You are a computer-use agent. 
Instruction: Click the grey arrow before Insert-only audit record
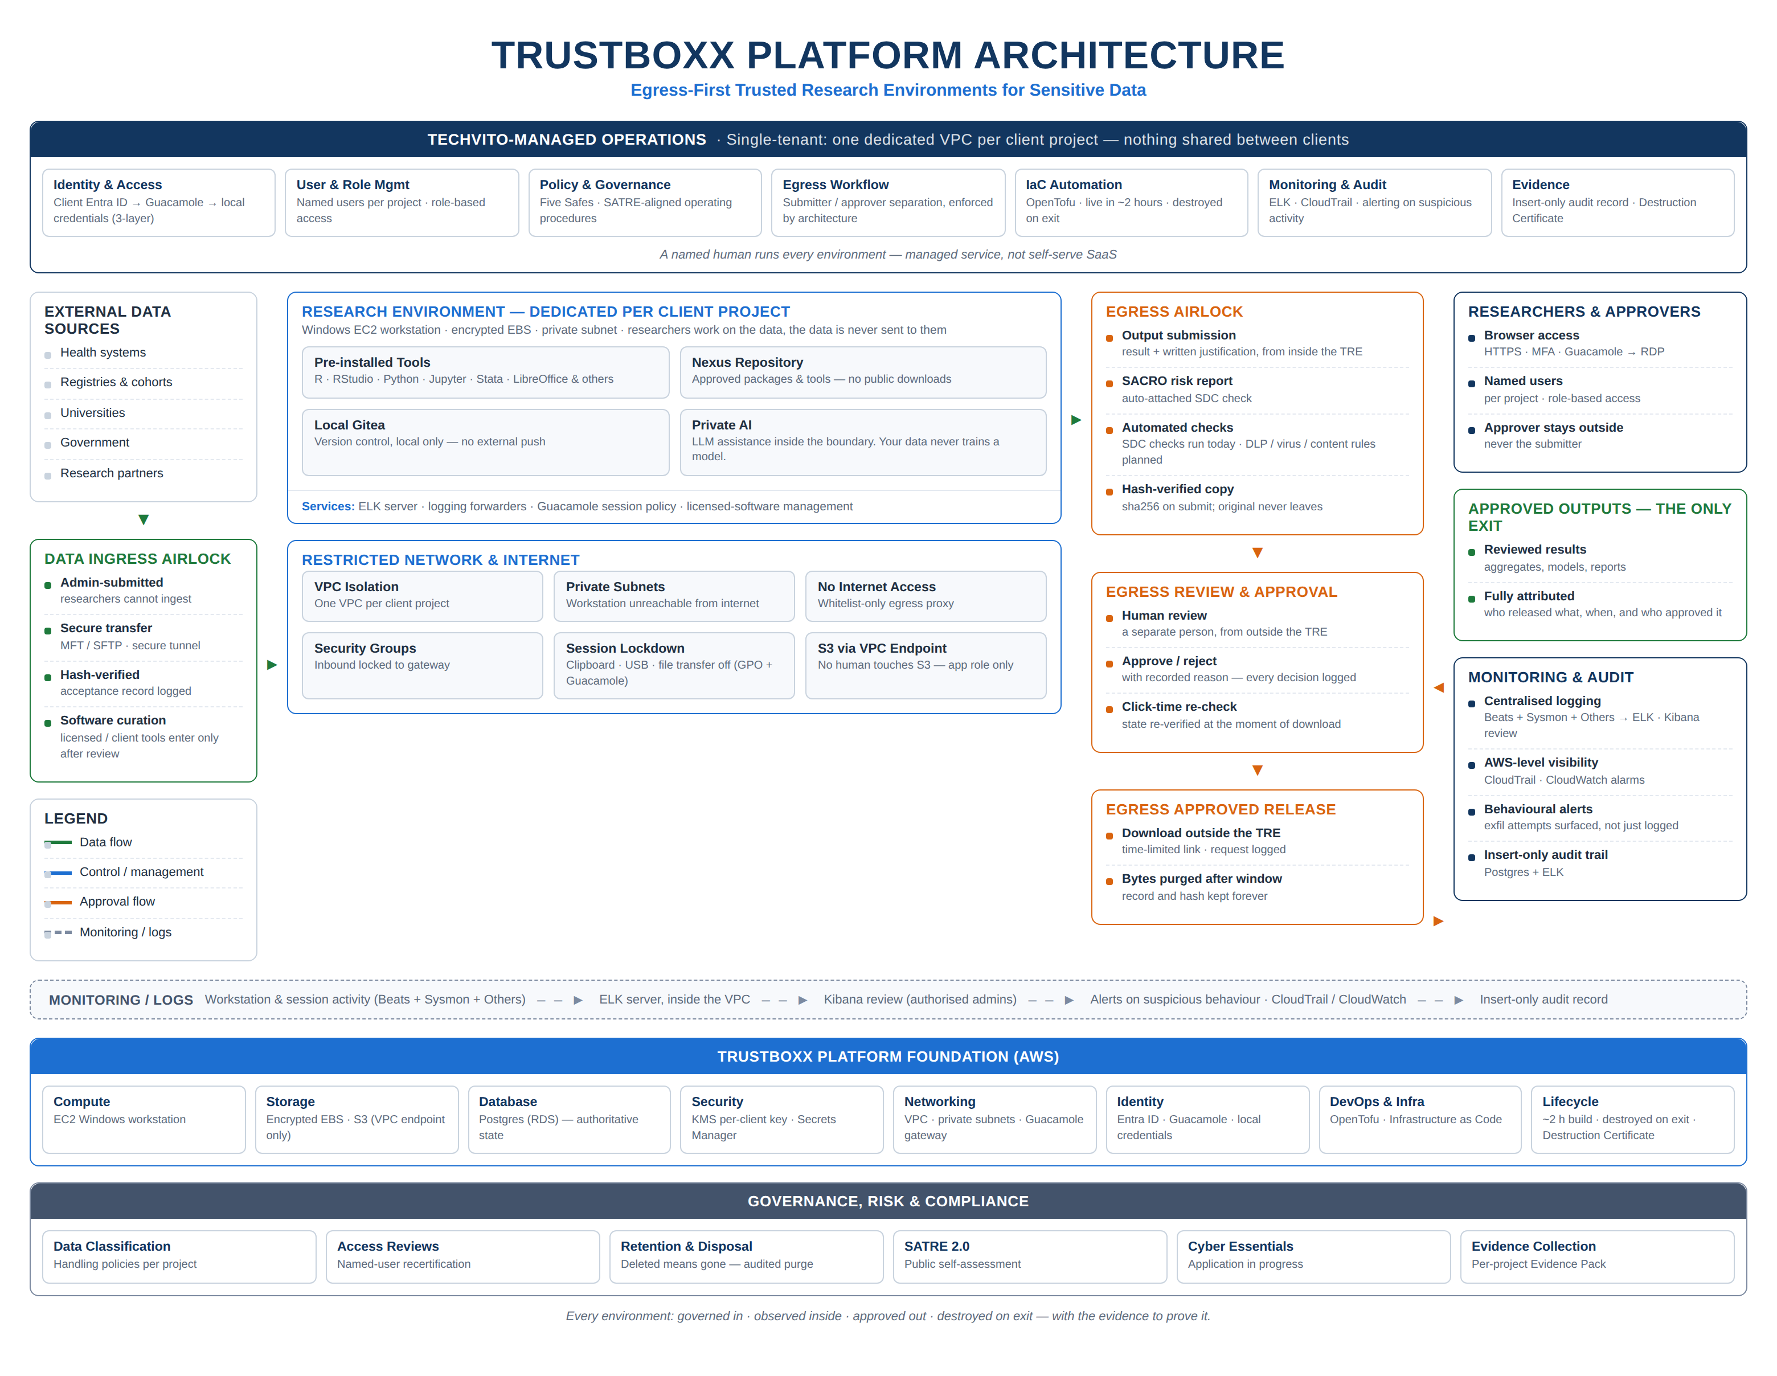(1459, 1000)
